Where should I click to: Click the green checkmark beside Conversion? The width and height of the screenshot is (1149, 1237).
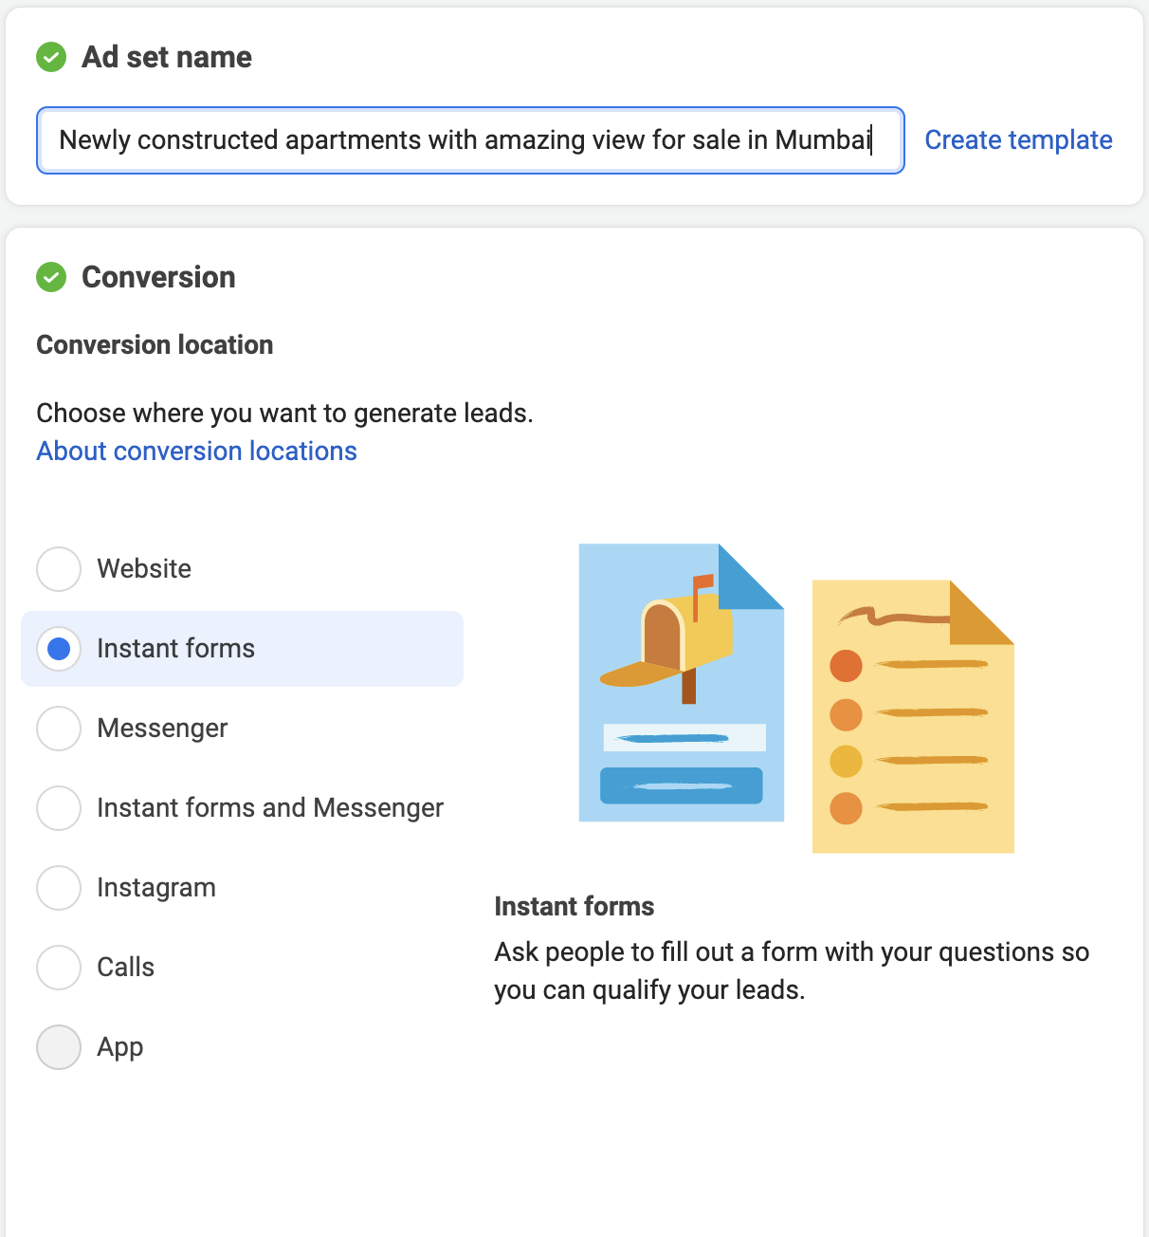51,277
